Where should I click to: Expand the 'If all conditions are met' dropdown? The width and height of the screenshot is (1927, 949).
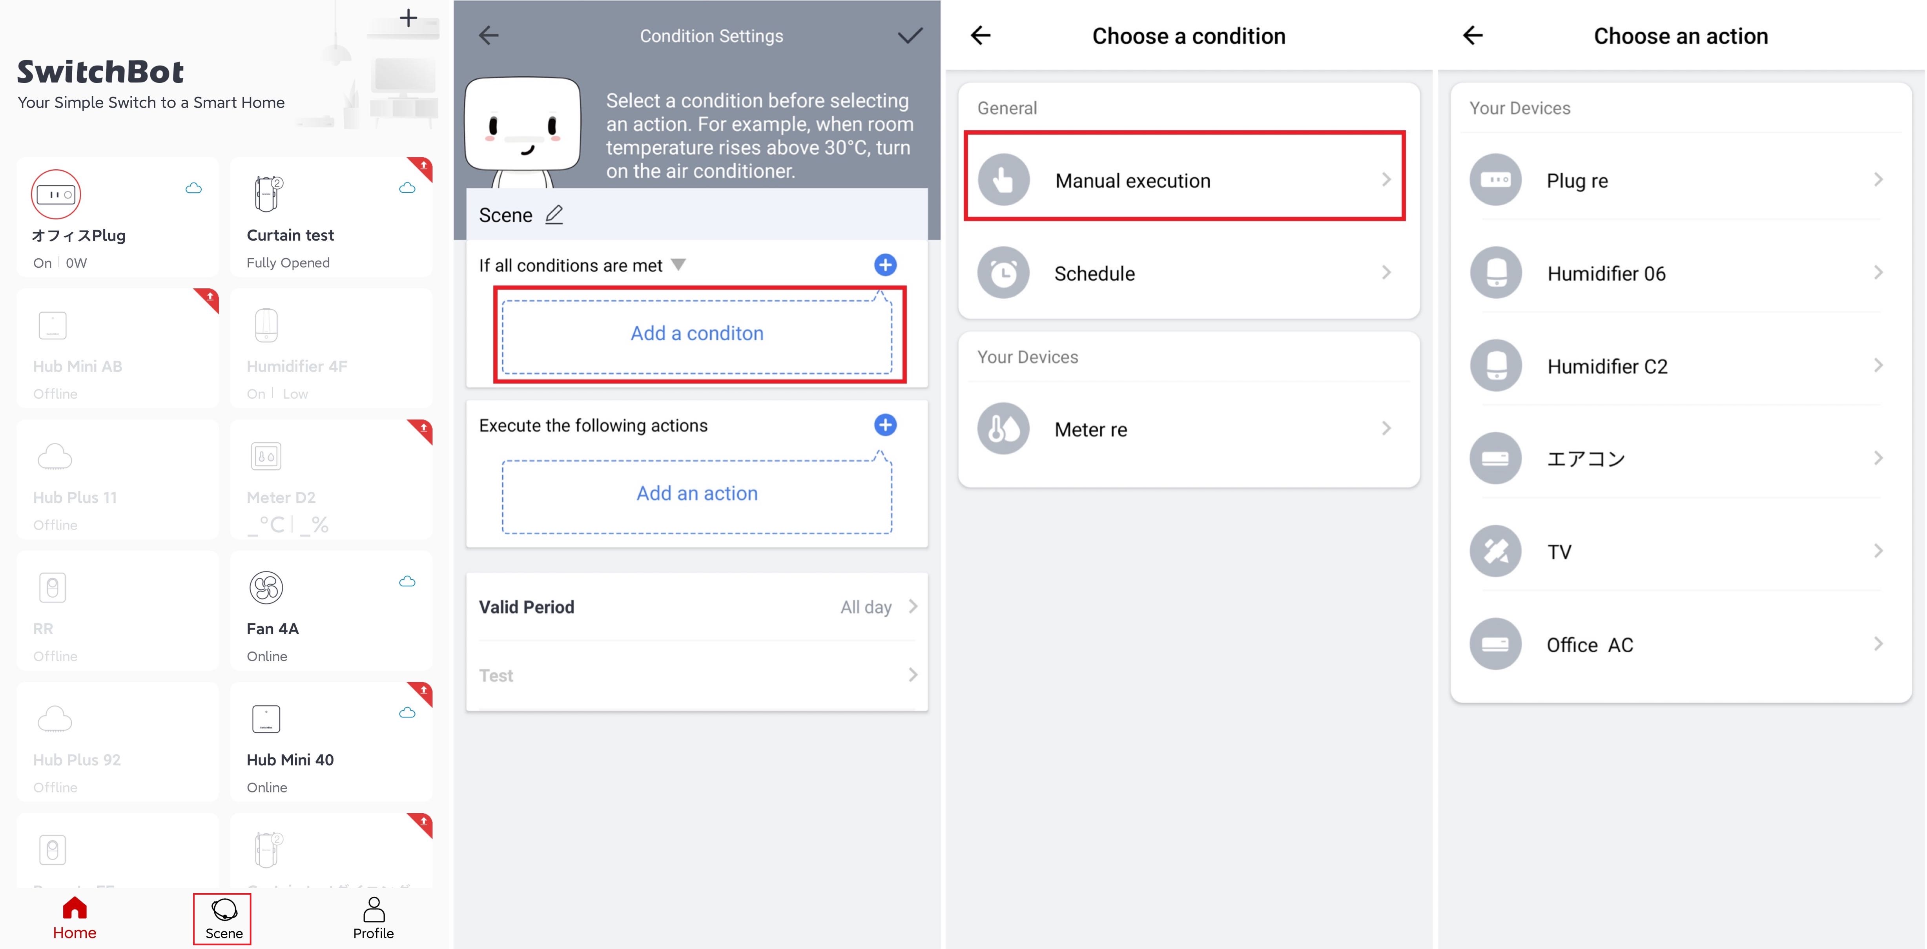pos(678,264)
